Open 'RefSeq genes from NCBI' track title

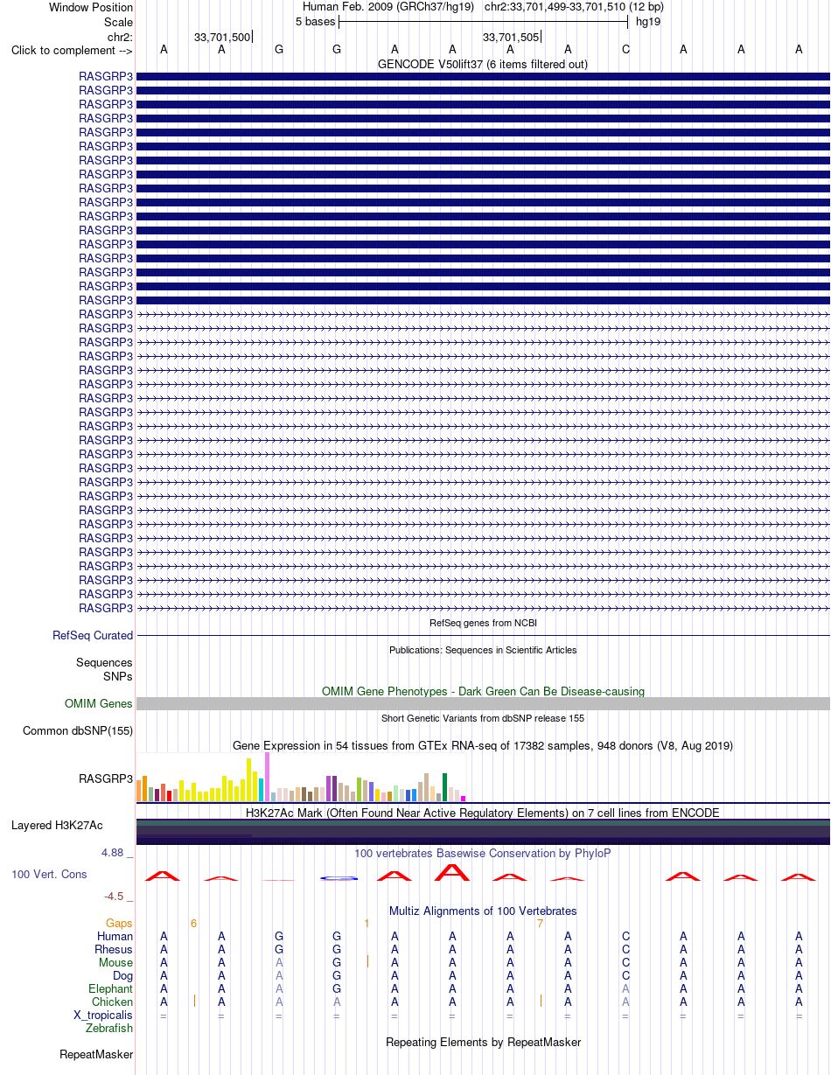coord(483,623)
